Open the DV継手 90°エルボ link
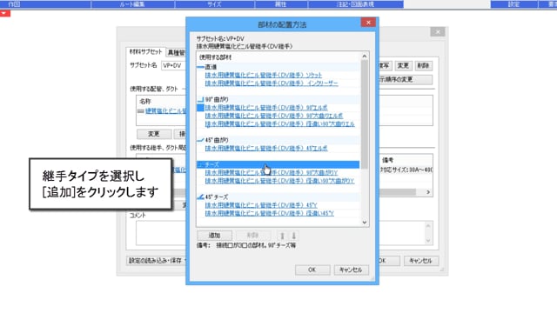 point(266,108)
